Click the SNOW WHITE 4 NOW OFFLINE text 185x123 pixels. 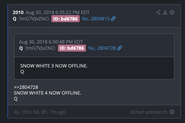[x=47, y=93]
